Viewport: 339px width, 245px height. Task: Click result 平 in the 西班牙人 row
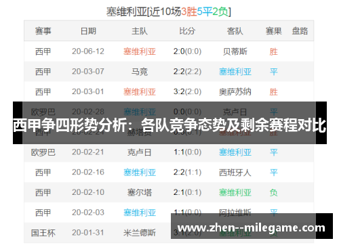(274, 173)
